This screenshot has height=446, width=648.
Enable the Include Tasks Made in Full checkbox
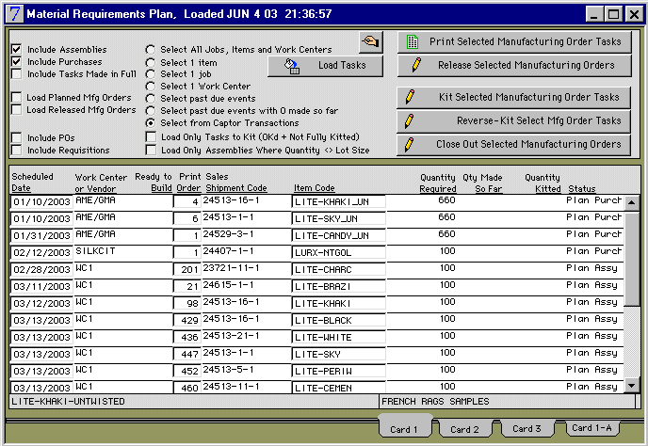click(x=17, y=73)
